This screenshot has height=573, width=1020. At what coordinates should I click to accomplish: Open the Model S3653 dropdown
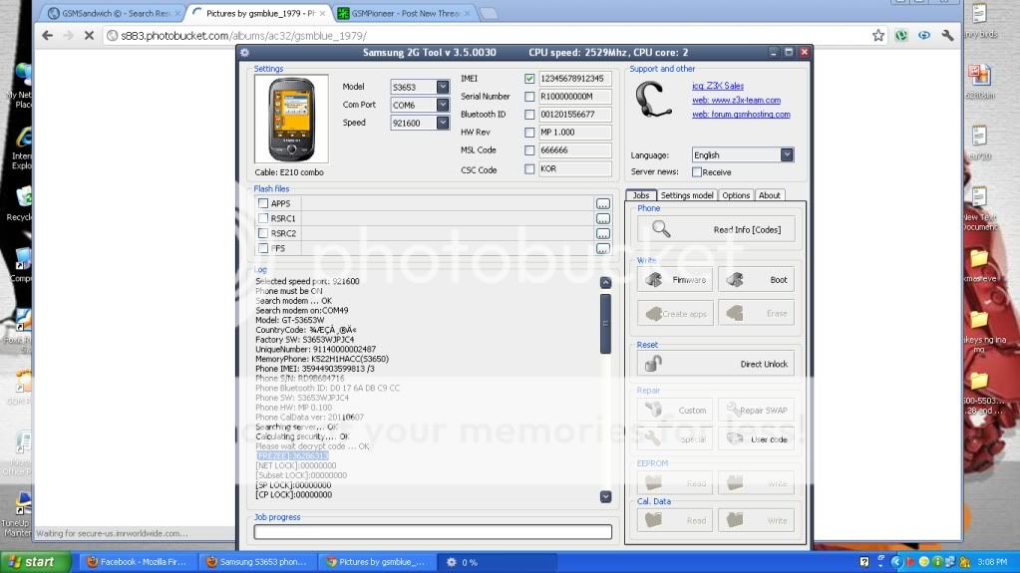(x=443, y=87)
